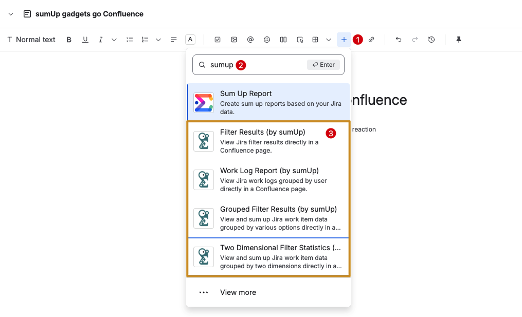The image size is (522, 317).
Task: Toggle bold formatting
Action: click(x=69, y=40)
